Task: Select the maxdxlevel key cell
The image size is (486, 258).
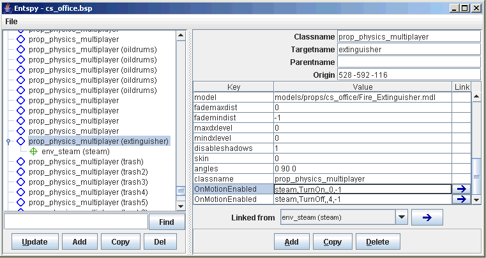Action: click(234, 128)
